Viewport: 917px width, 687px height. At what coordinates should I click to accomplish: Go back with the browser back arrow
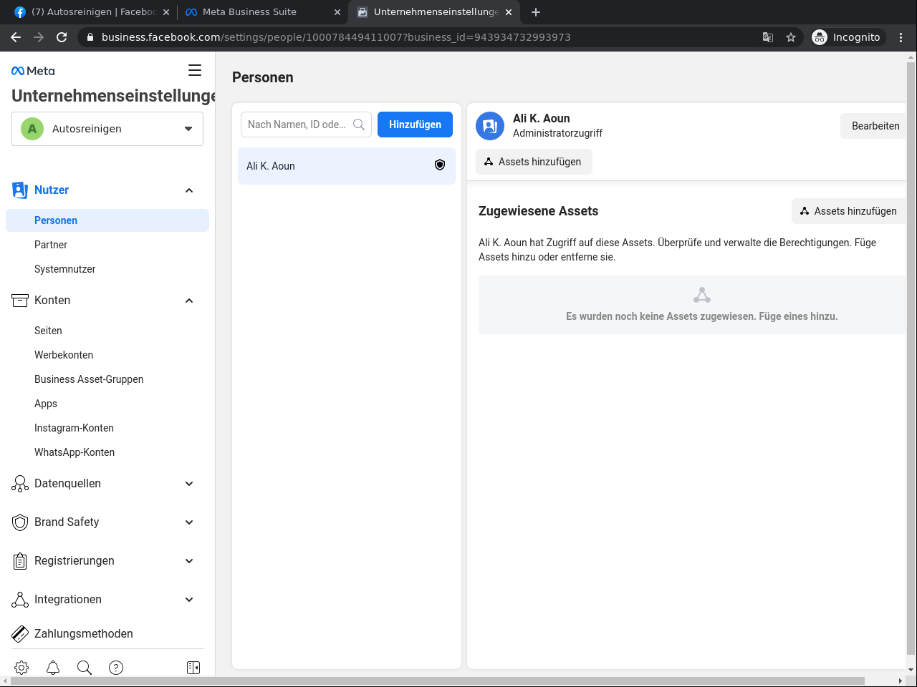(x=16, y=37)
